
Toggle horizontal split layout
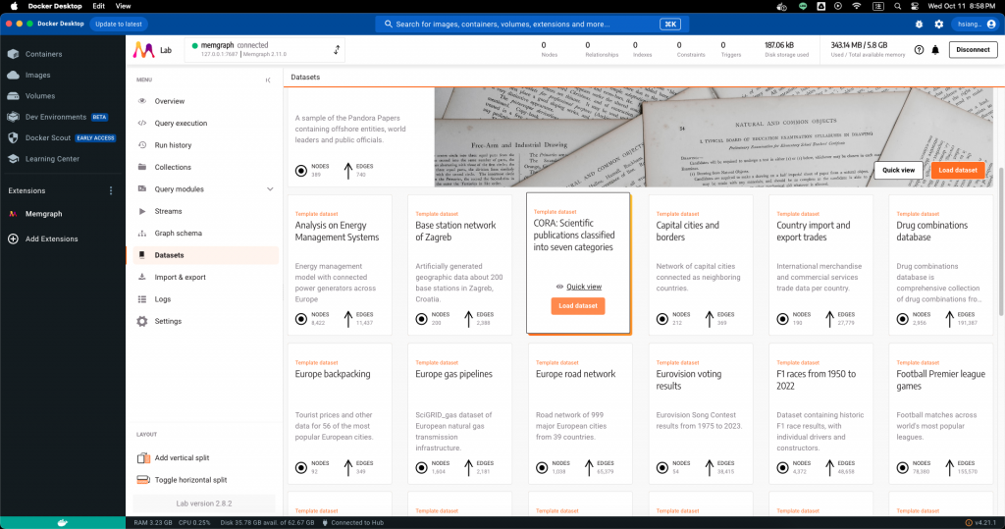pos(184,480)
